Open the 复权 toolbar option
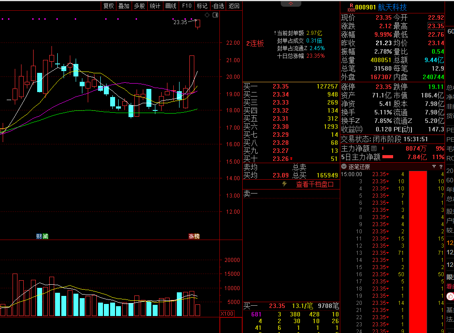 point(109,6)
